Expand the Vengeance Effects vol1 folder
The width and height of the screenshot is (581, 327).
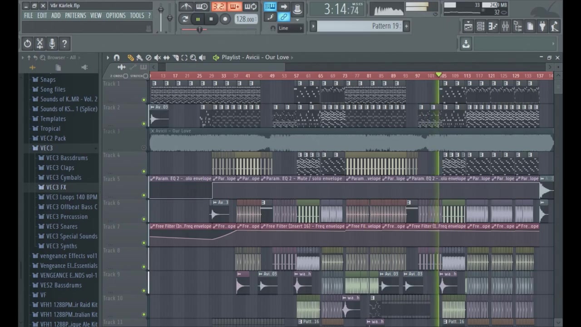coord(69,256)
